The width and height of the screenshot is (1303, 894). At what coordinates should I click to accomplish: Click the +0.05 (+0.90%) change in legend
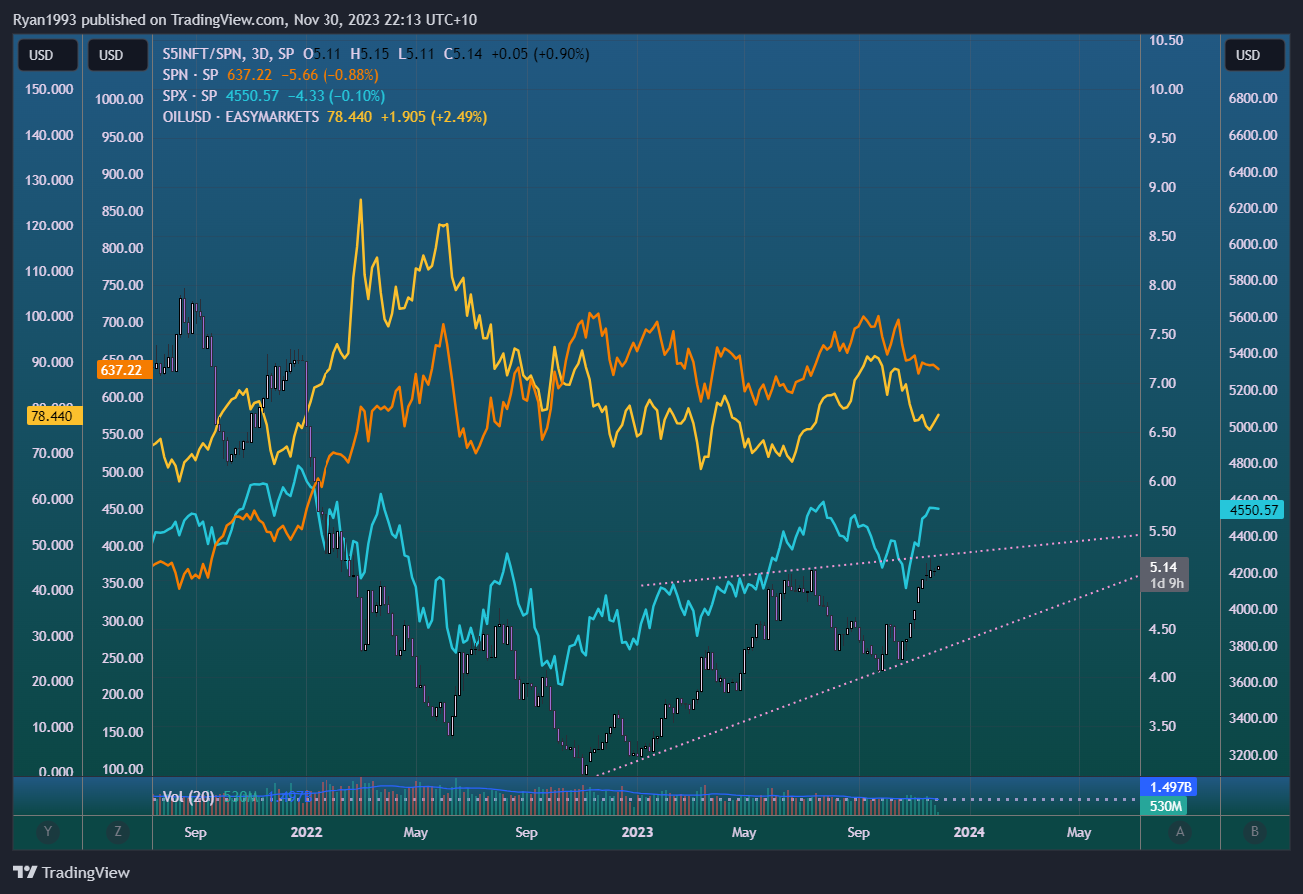[x=540, y=54]
